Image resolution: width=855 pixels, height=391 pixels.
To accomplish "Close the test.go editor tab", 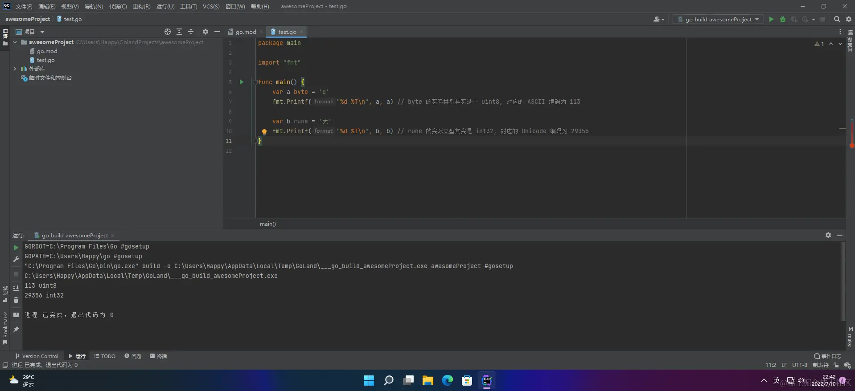I will [301, 32].
